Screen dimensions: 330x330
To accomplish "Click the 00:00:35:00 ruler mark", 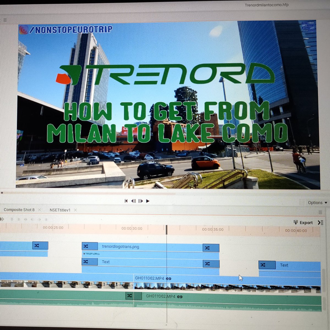I will (x=213, y=229).
